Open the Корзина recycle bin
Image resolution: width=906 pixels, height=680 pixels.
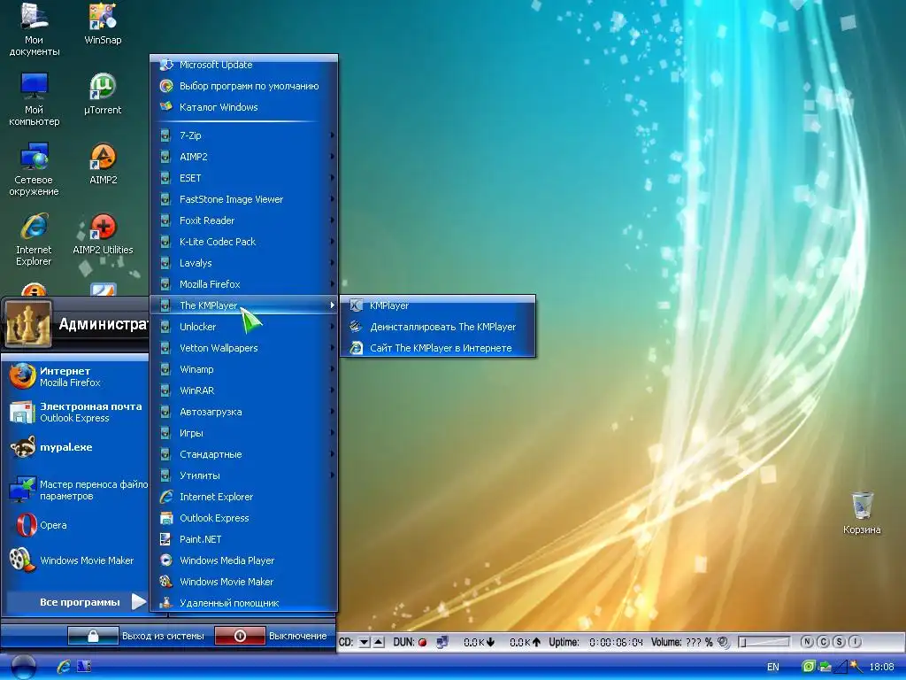[862, 513]
